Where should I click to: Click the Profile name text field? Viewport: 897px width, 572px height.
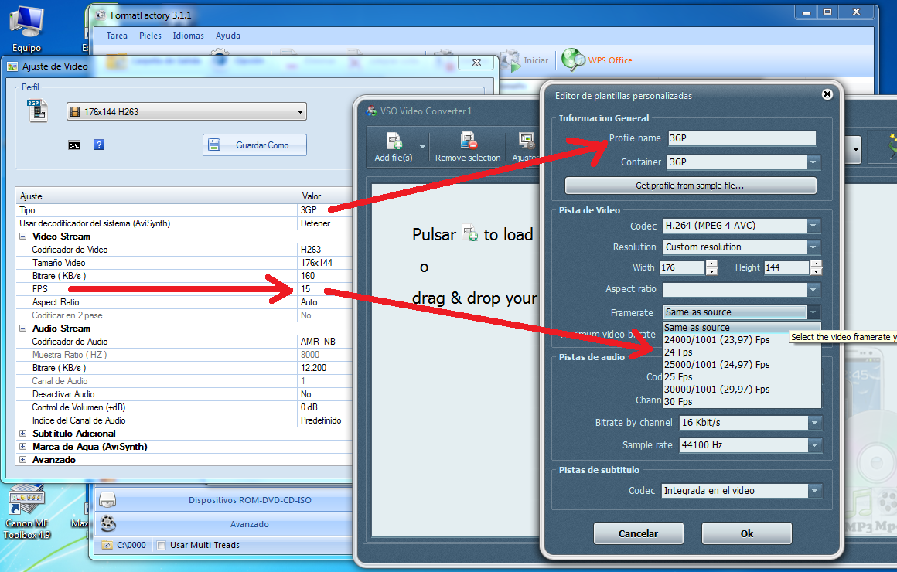tap(742, 138)
